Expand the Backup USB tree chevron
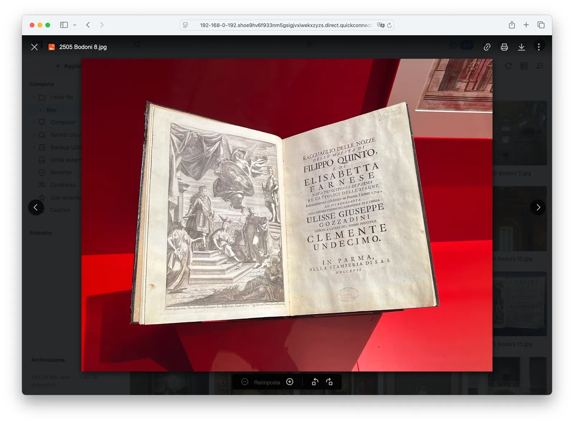This screenshot has width=574, height=424. click(34, 148)
